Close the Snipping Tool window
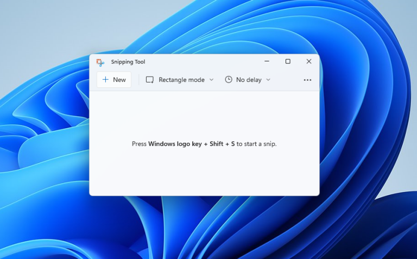Viewport: 417px width, 259px height. pos(309,61)
